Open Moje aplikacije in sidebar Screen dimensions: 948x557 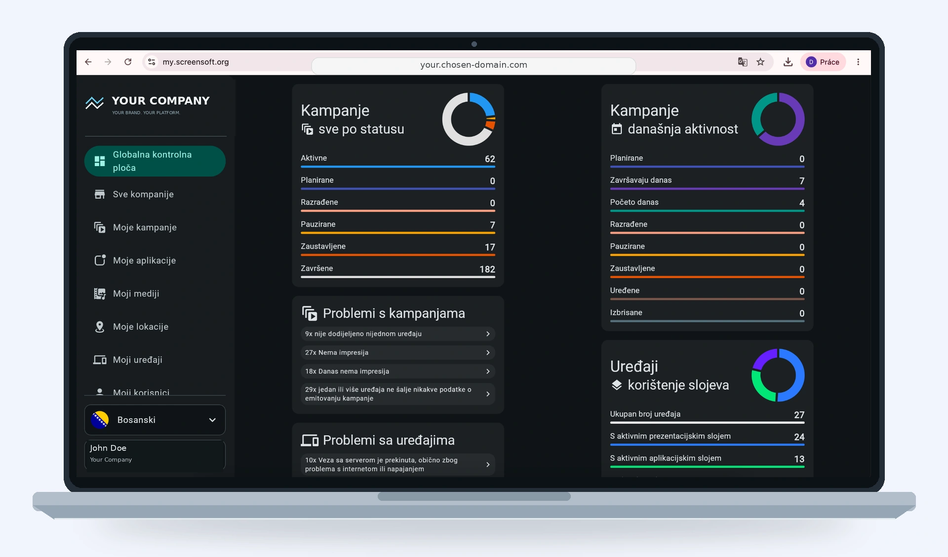155,260
